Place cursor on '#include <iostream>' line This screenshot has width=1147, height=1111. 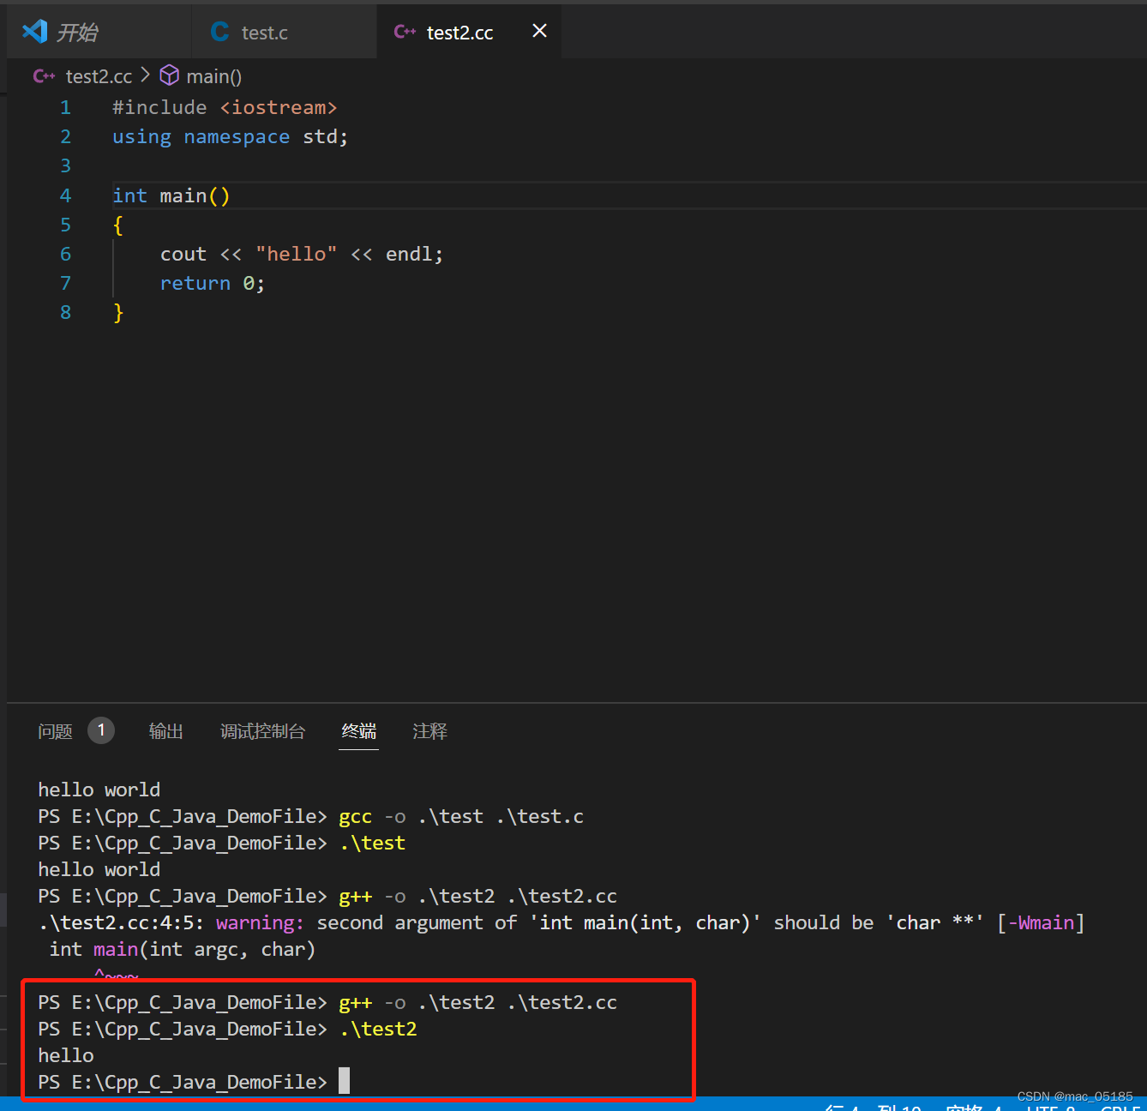[x=225, y=108]
